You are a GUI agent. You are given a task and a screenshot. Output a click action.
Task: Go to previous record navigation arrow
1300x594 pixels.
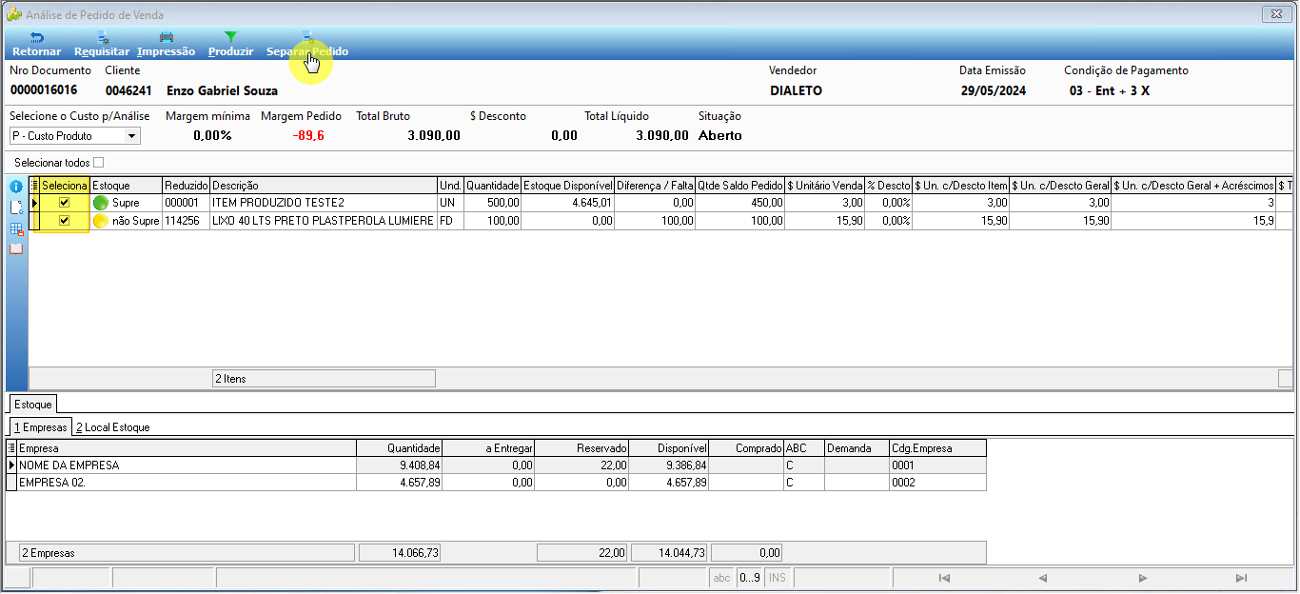[1043, 578]
